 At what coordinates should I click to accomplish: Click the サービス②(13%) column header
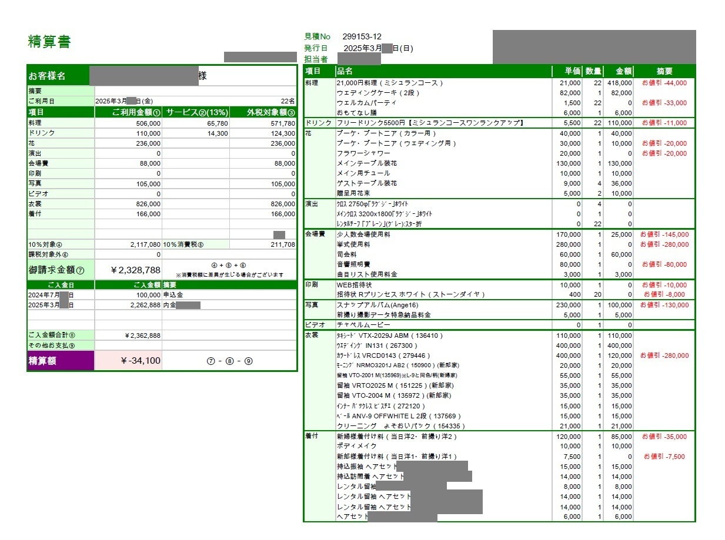[x=196, y=112]
